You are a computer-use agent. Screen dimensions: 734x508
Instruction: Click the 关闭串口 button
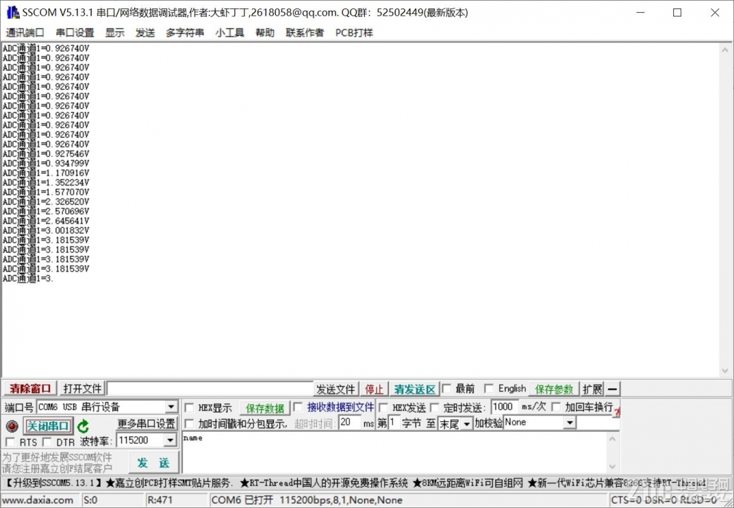[48, 426]
